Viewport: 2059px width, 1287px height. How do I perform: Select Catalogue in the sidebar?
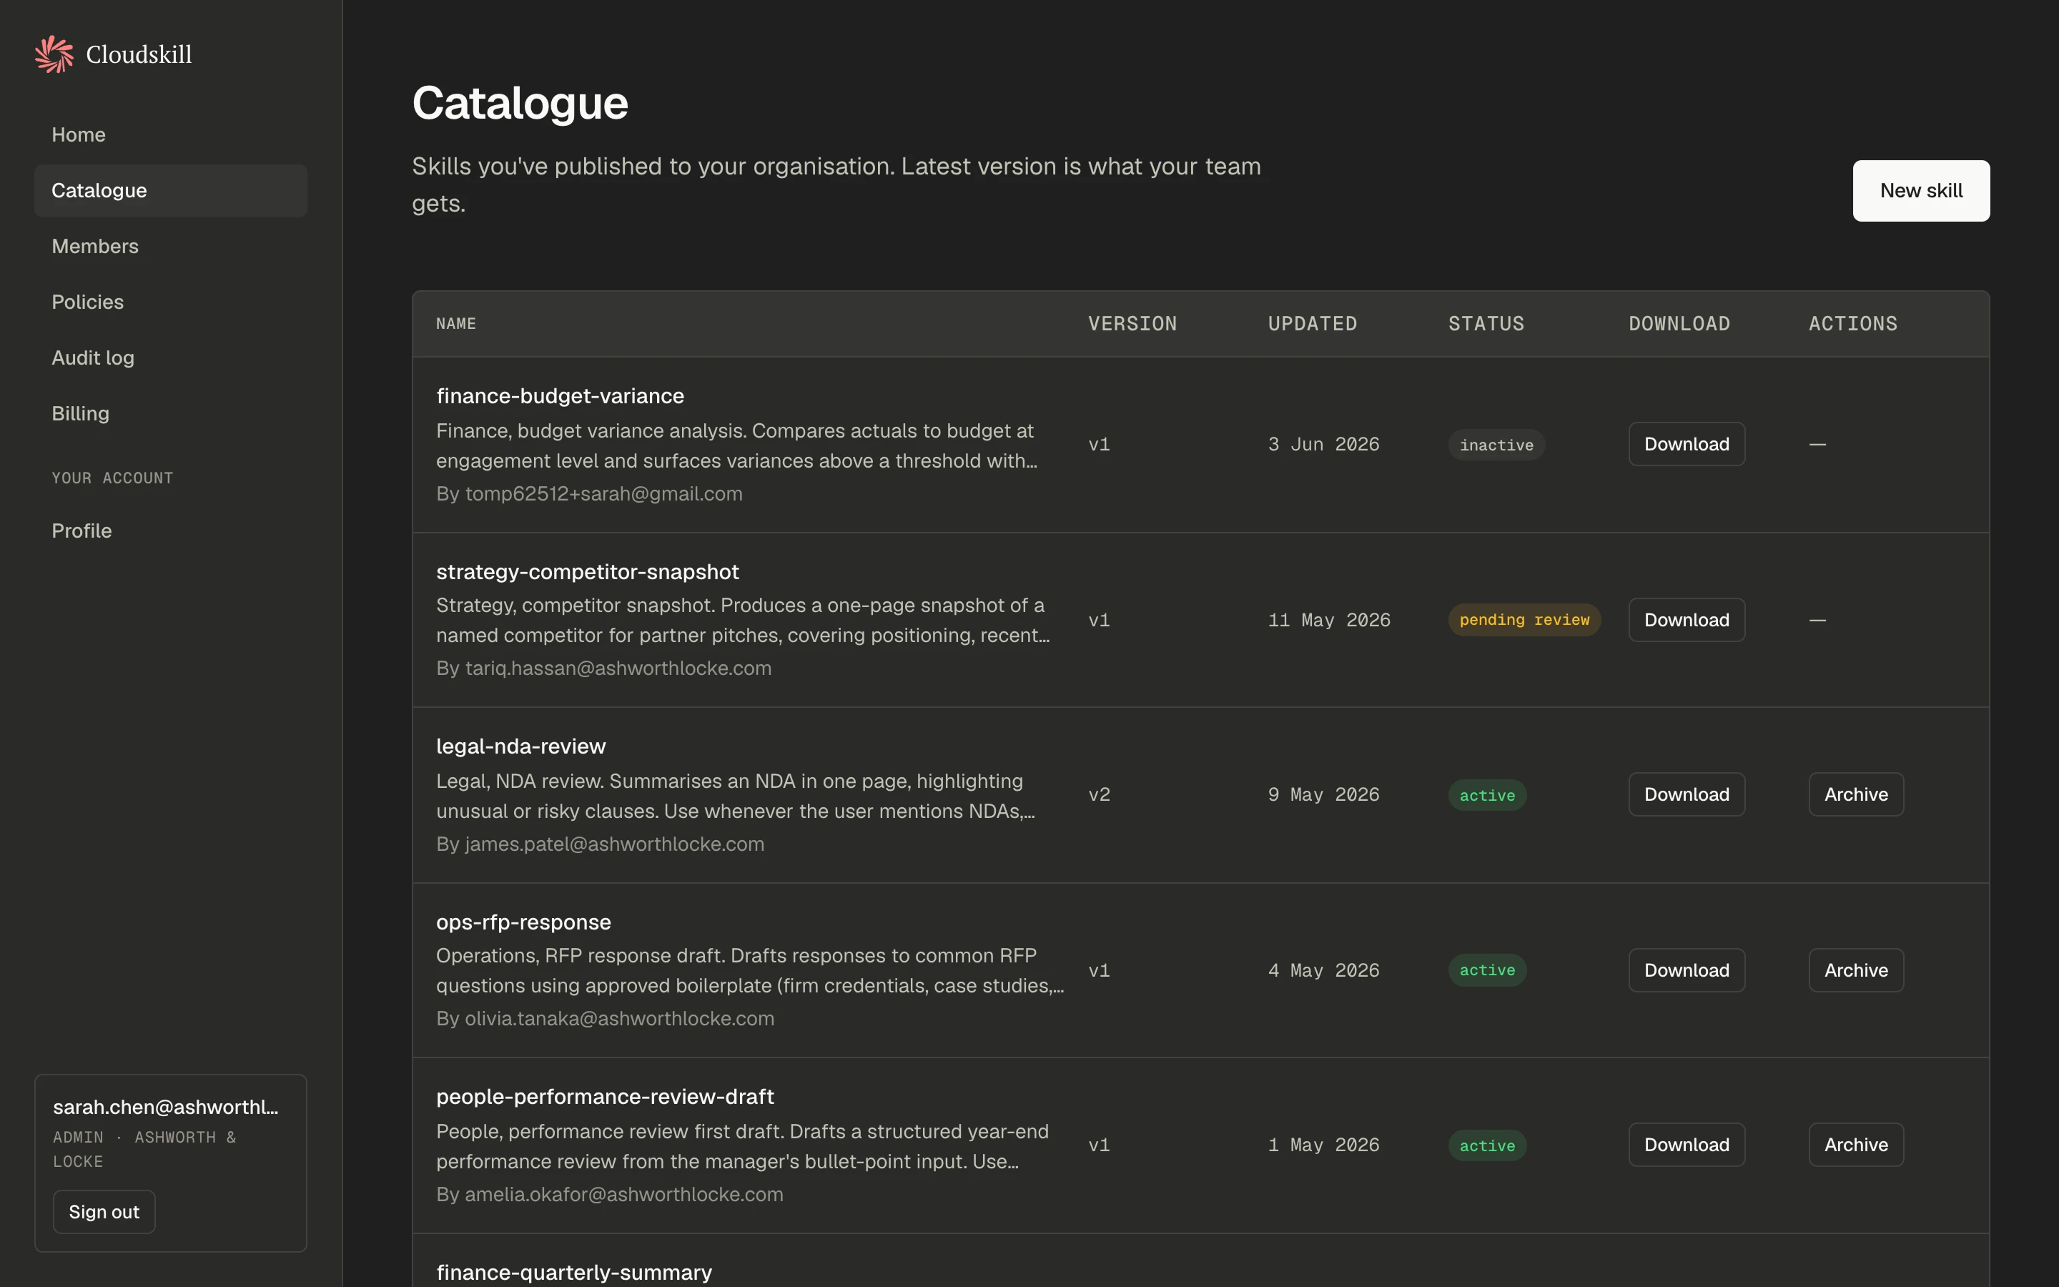(x=170, y=191)
